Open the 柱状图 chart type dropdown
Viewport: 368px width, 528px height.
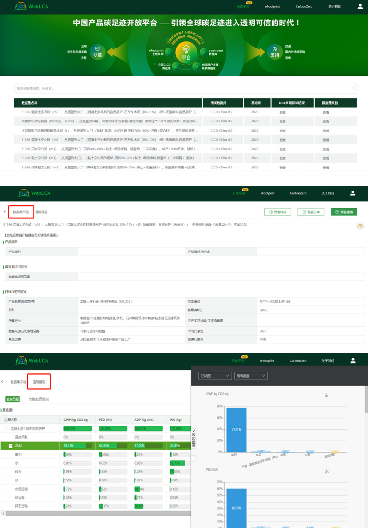215,376
